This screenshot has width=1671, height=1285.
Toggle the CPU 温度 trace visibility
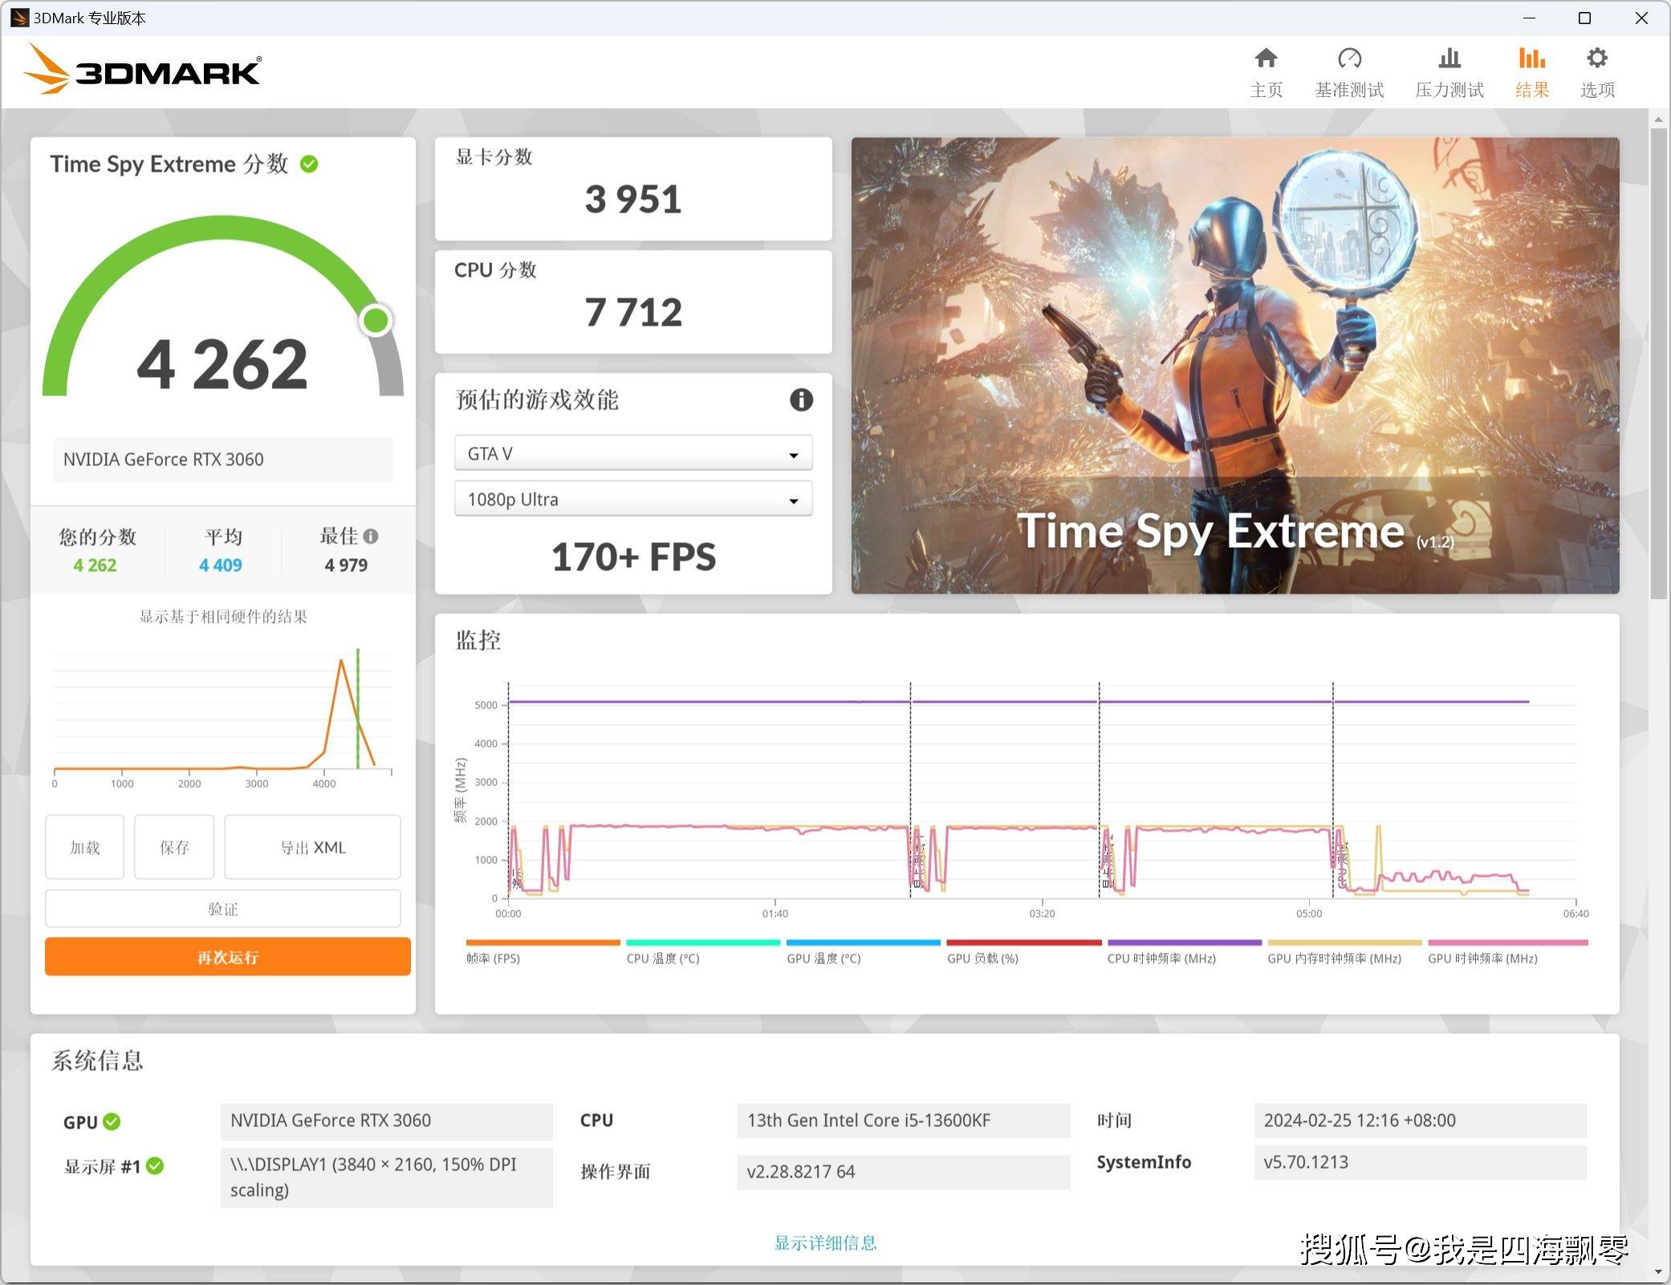(664, 958)
